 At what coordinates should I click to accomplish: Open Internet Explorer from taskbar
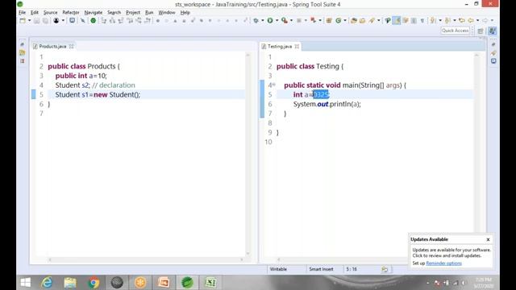point(47,283)
